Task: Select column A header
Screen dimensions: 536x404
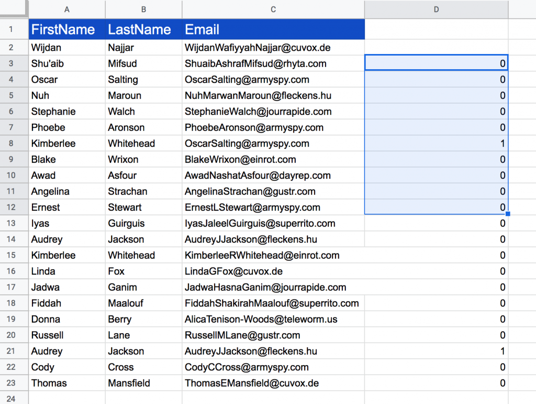Action: click(x=67, y=9)
